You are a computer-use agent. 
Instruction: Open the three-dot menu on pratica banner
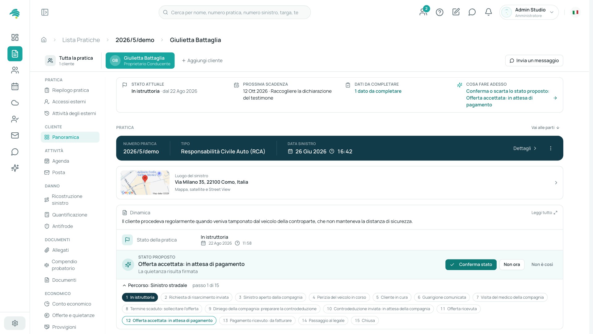[551, 148]
